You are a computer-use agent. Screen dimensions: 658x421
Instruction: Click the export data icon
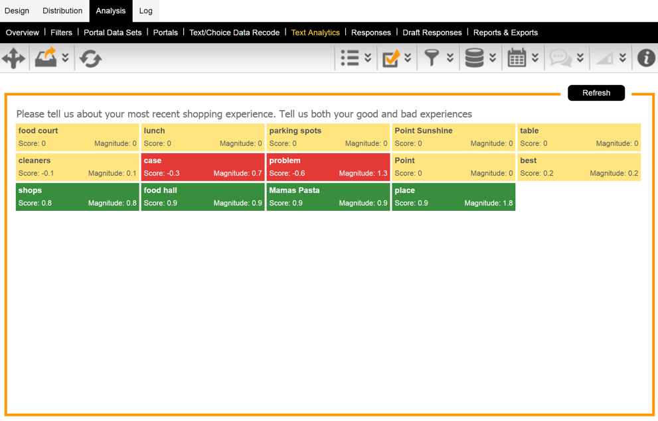(x=45, y=58)
